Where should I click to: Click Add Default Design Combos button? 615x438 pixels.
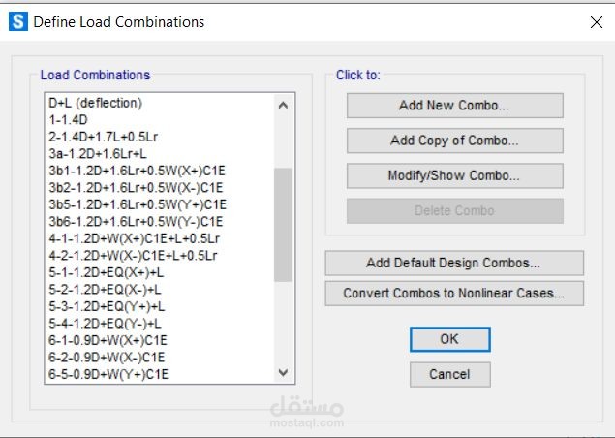453,263
